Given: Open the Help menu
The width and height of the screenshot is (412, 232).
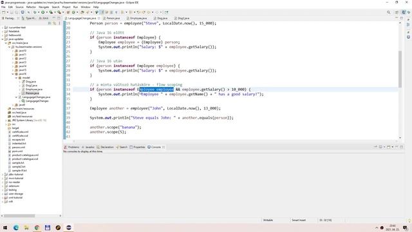Looking at the screenshot, I should pos(96,7).
